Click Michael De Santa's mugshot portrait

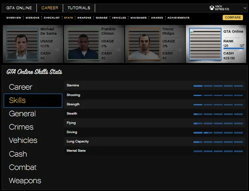click(x=22, y=44)
